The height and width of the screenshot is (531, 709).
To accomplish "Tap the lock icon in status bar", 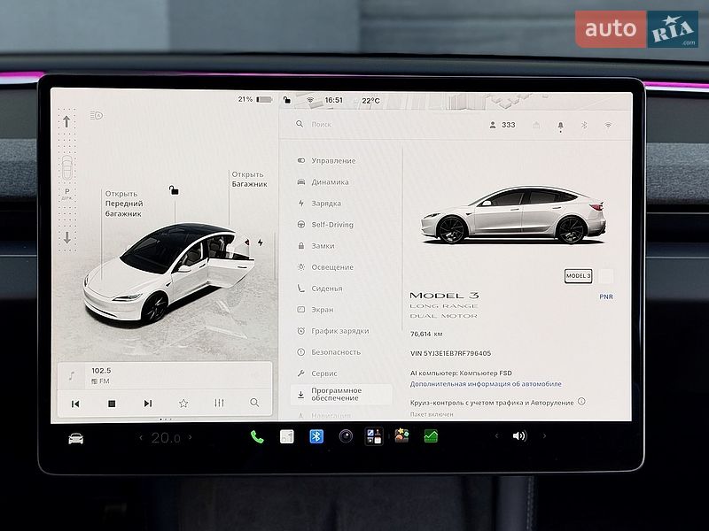I will click(x=286, y=100).
